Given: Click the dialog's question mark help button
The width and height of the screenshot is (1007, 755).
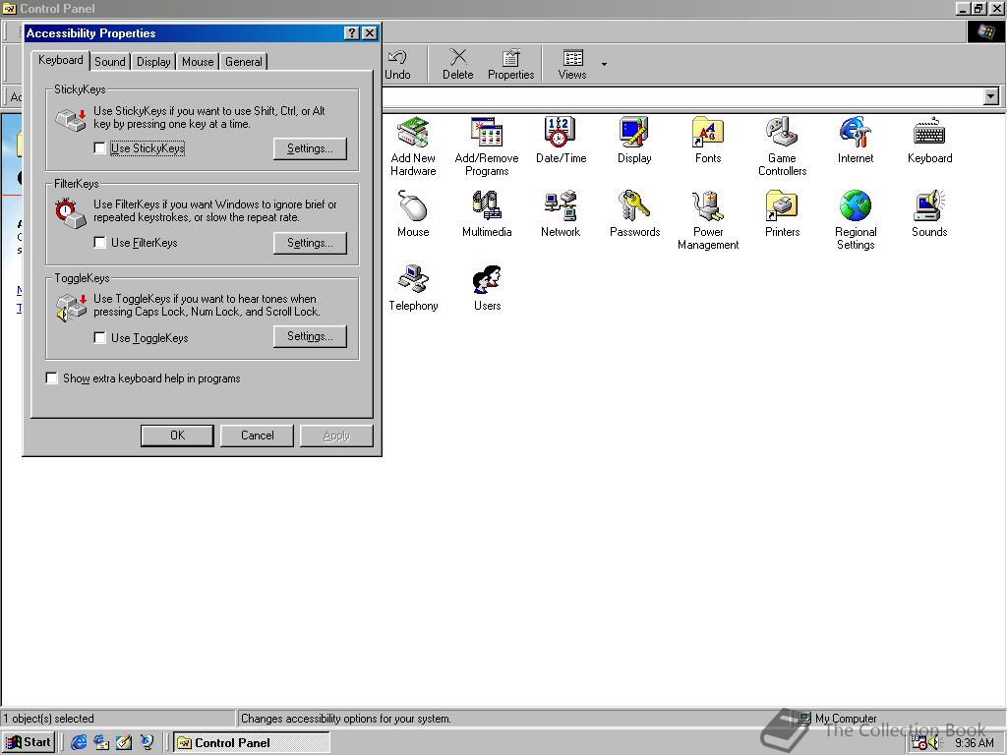Looking at the screenshot, I should pyautogui.click(x=352, y=33).
